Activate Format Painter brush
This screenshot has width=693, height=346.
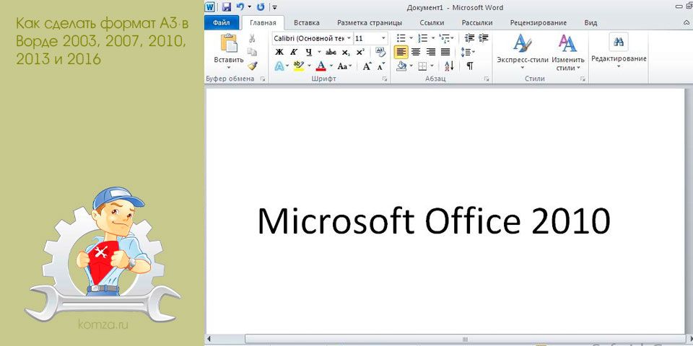(x=252, y=66)
